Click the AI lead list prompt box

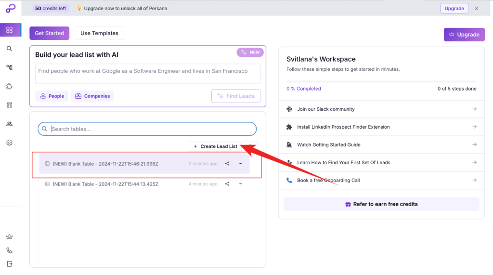coord(148,74)
